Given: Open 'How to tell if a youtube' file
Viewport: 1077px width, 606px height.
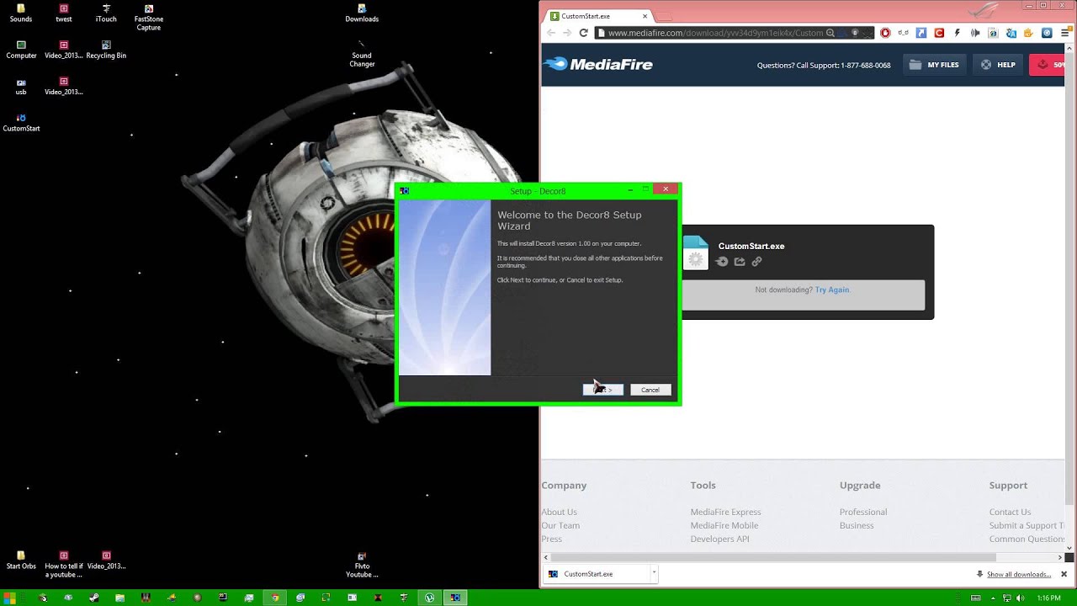Looking at the screenshot, I should 64,565.
